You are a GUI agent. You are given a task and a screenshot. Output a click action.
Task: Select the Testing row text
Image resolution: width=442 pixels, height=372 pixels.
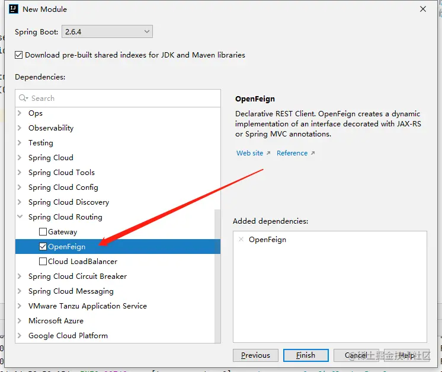[41, 143]
